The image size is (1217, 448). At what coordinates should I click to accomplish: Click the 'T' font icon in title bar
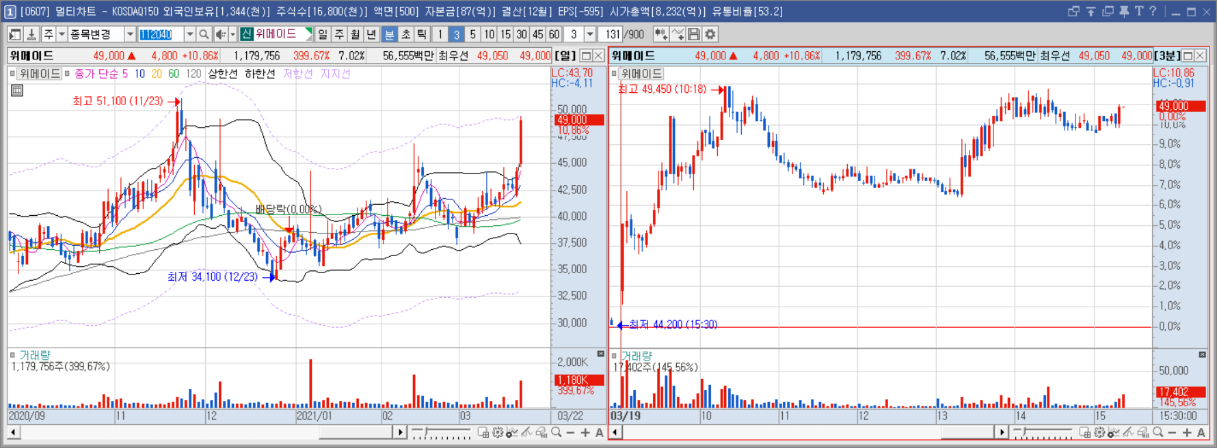[1138, 11]
